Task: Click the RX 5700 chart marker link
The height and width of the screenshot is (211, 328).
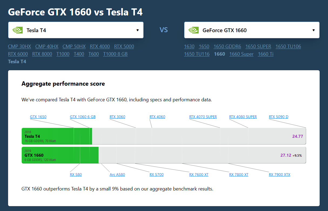Action: [157, 175]
